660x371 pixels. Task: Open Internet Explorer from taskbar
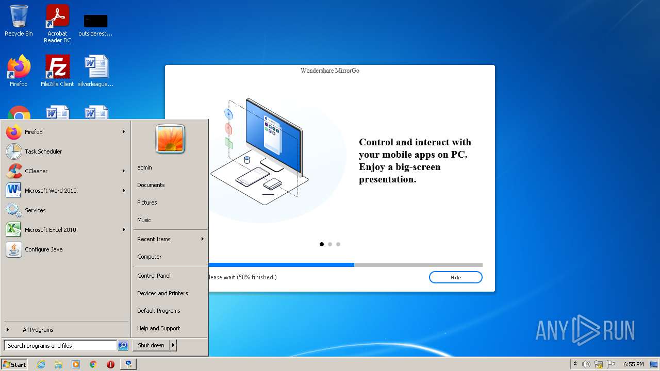(41, 364)
